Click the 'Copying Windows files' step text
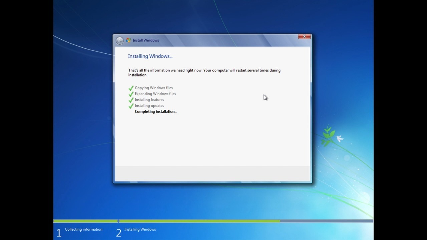 pyautogui.click(x=154, y=88)
